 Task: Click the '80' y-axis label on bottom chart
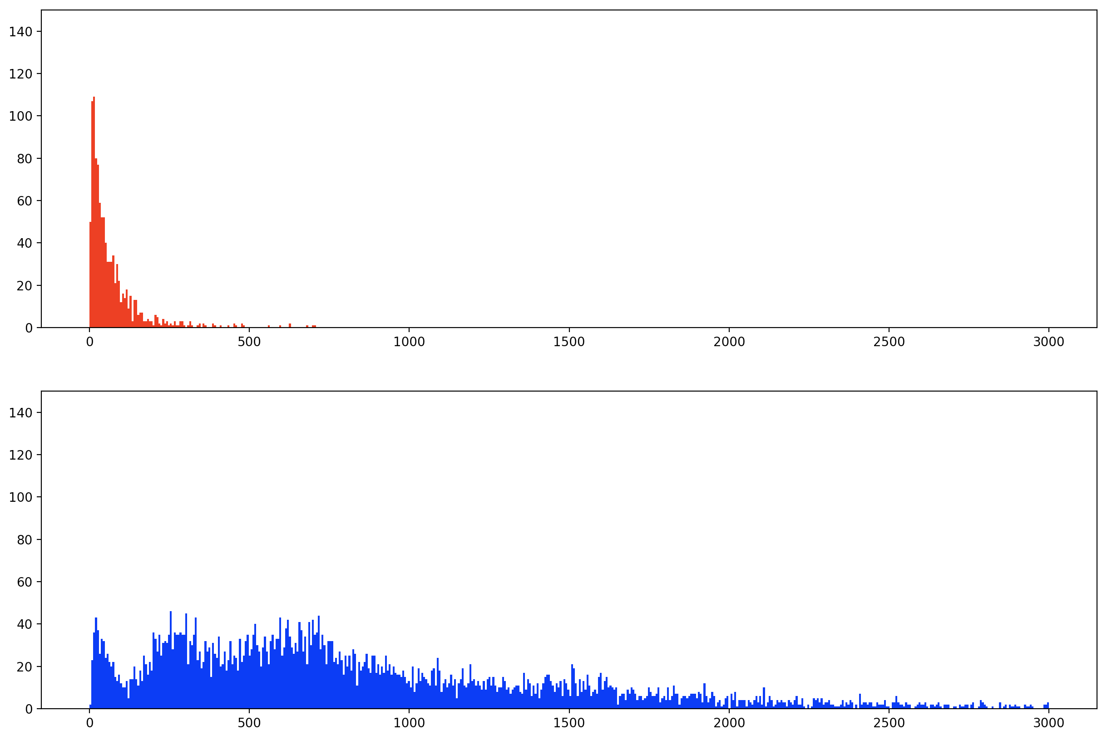[25, 539]
